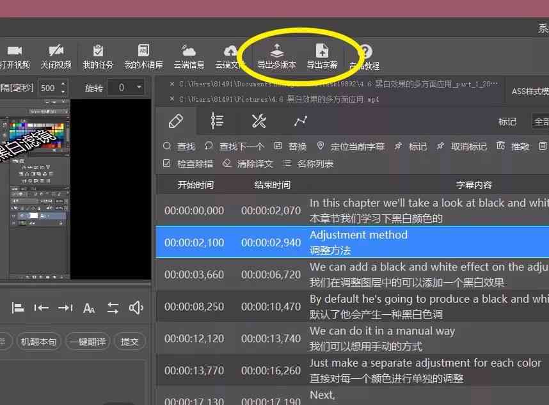Click the speaker volume icon
This screenshot has height=405, width=549.
136,308
